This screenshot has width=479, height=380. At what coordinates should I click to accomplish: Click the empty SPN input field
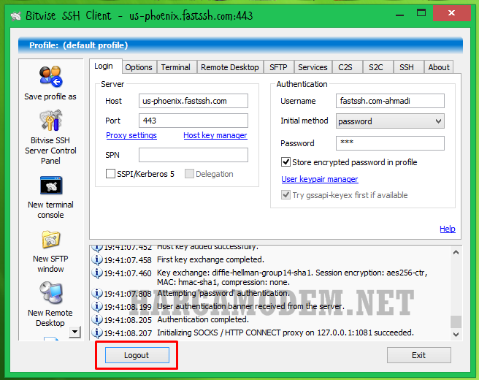pos(193,155)
